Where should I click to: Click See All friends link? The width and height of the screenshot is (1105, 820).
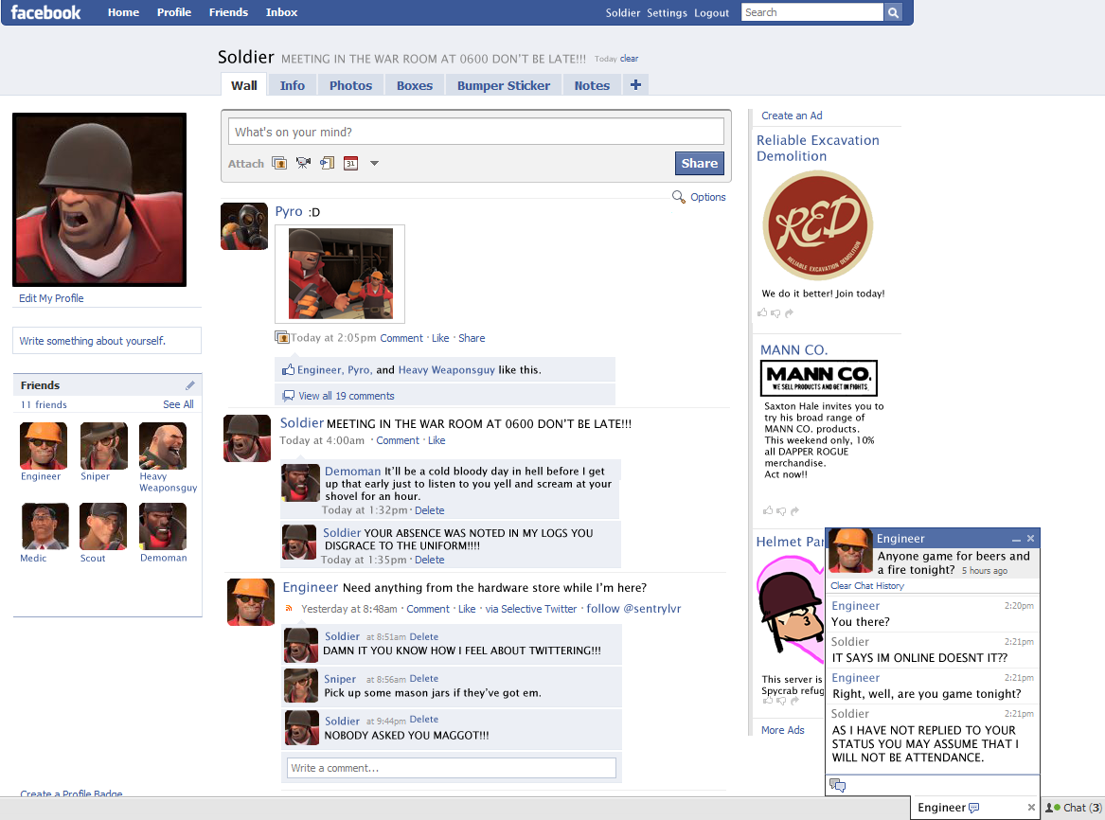pyautogui.click(x=178, y=404)
